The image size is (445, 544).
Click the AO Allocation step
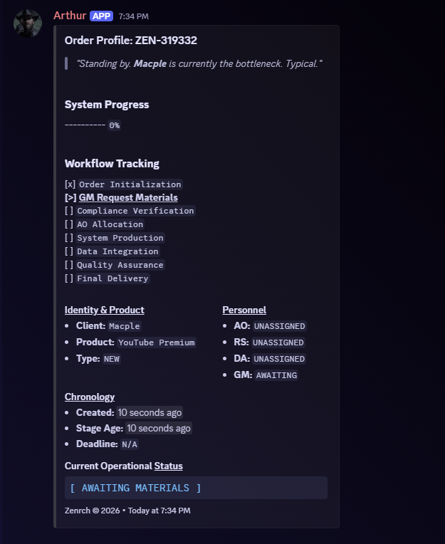pyautogui.click(x=110, y=224)
